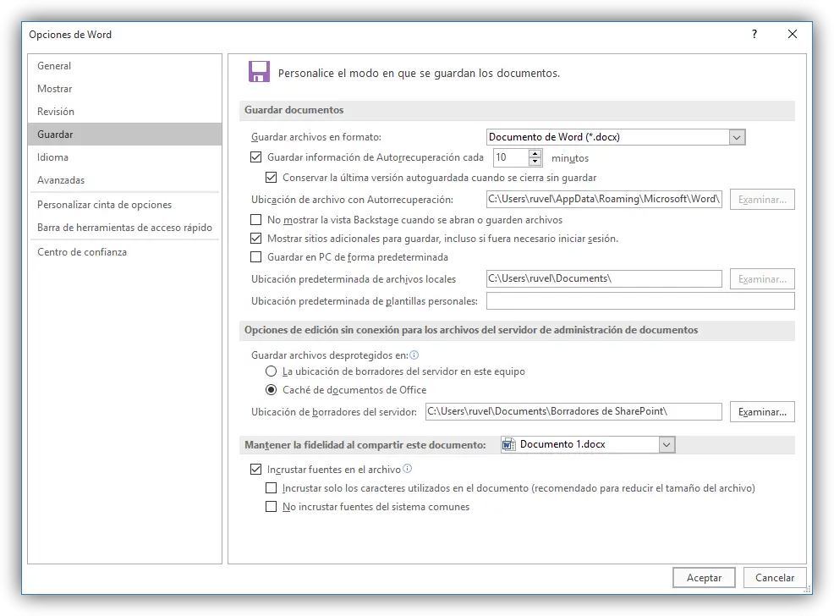Decrease the autorecovery minutes with down arrow

point(535,162)
